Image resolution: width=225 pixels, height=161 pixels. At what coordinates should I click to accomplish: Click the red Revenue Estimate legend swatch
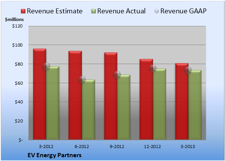point(23,11)
